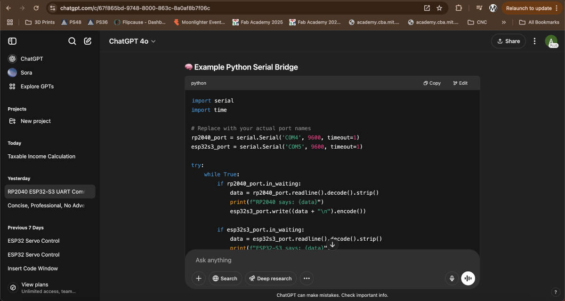Viewport: 565px width, 301px height.
Task: Enable the Search tool in composer
Action: pyautogui.click(x=225, y=278)
